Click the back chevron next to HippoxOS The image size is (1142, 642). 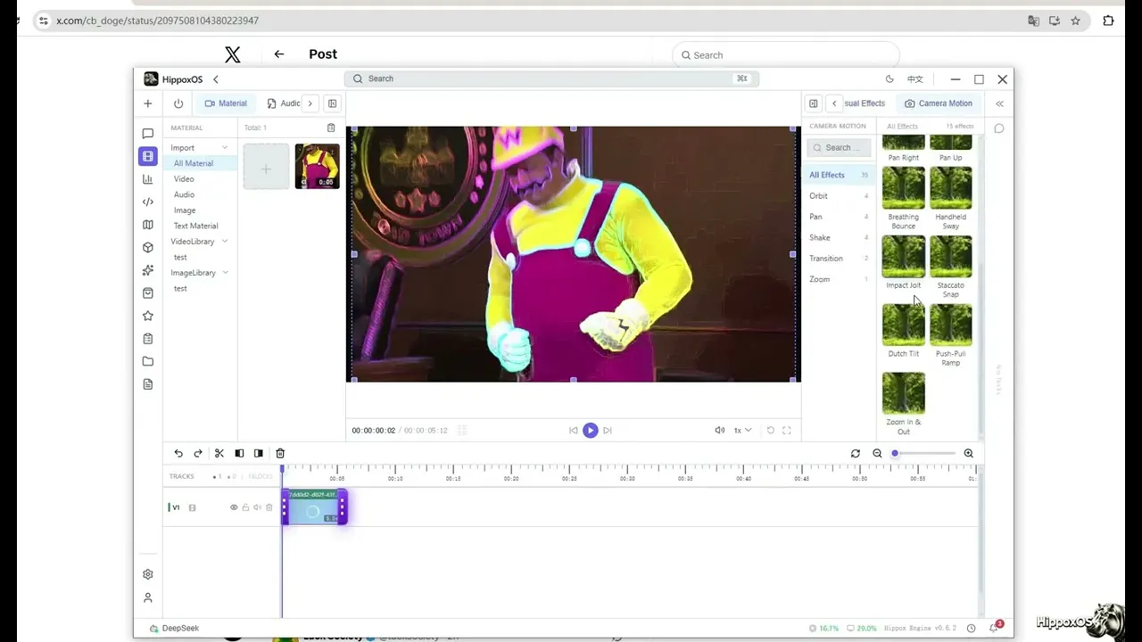(216, 79)
